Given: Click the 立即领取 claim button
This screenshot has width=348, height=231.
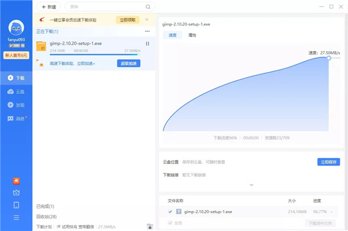Looking at the screenshot, I should click(x=128, y=20).
